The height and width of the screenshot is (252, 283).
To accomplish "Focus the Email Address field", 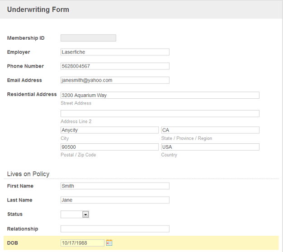I will tap(115, 80).
